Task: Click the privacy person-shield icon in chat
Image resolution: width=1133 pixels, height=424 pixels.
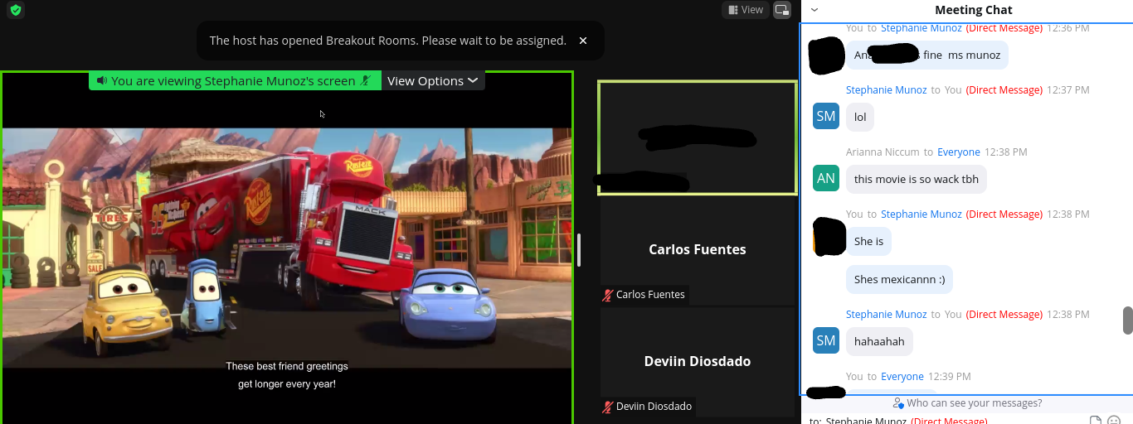Action: click(x=898, y=403)
